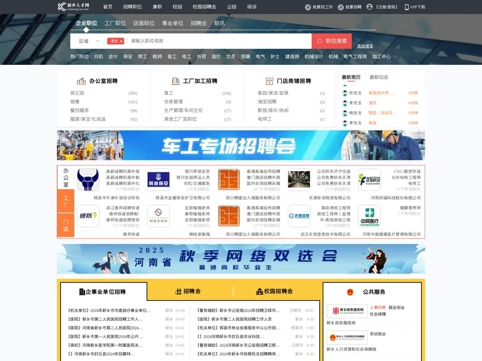Select the orange 门店 side tab
Screen dimensions: 482x361
66,225
